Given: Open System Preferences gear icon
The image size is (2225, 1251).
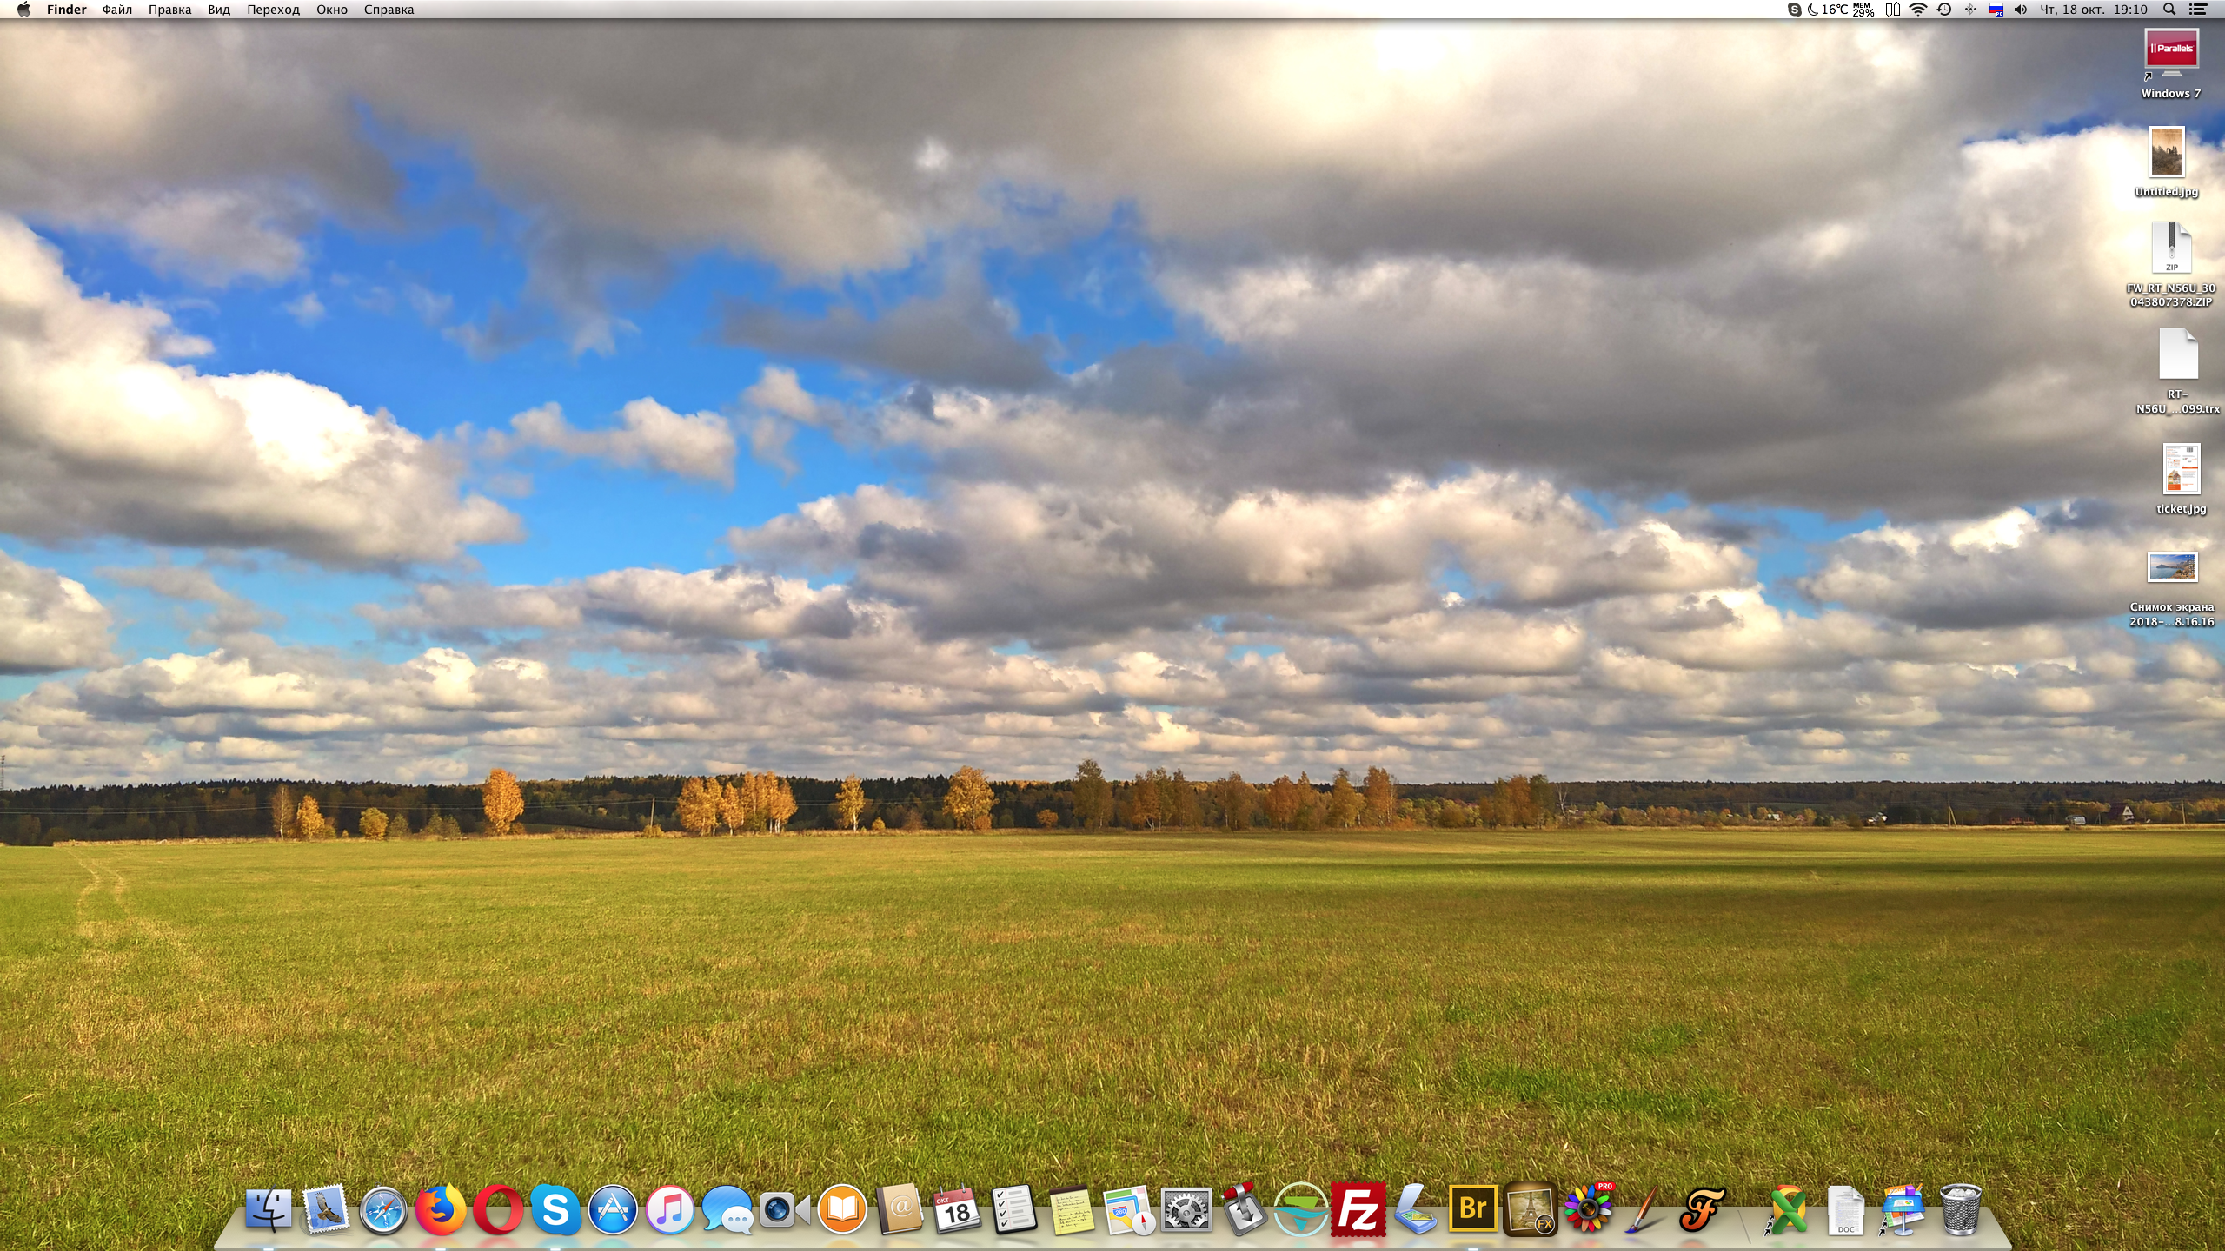Looking at the screenshot, I should click(x=1186, y=1209).
